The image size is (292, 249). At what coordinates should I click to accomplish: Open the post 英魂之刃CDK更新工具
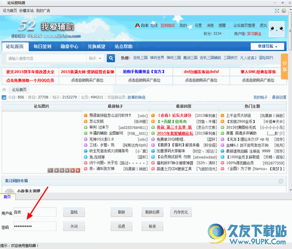174,169
